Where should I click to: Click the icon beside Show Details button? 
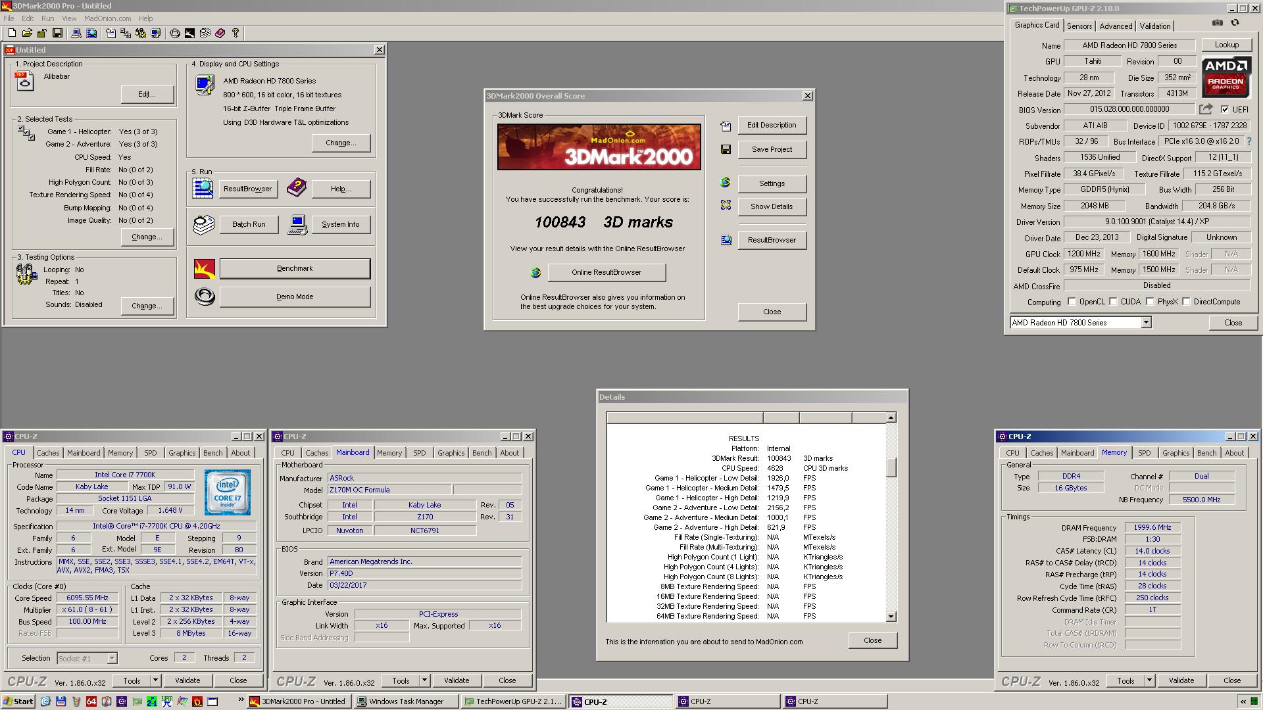pyautogui.click(x=726, y=206)
